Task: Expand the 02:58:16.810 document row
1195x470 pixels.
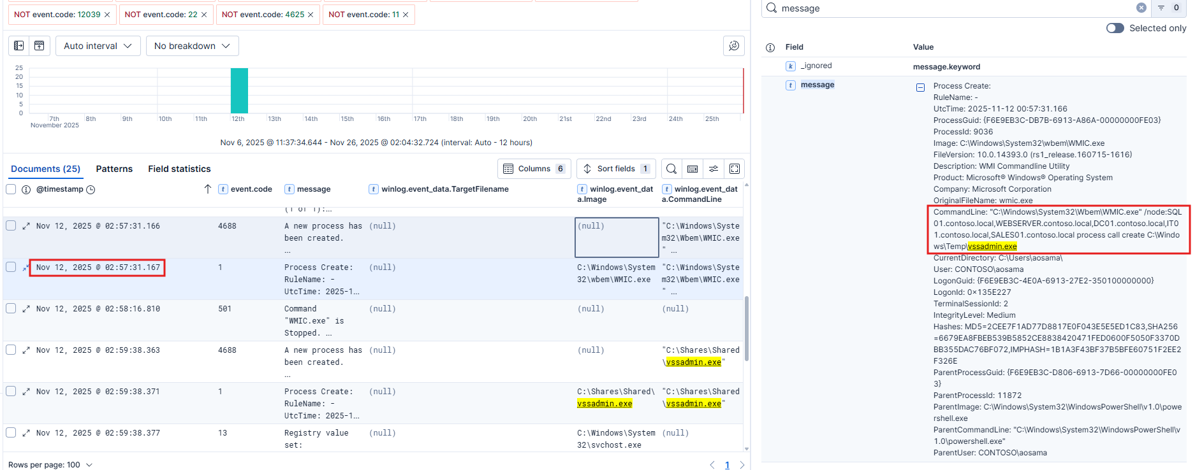Action: [26, 309]
